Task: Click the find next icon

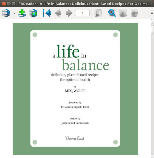Action: (x=134, y=13)
